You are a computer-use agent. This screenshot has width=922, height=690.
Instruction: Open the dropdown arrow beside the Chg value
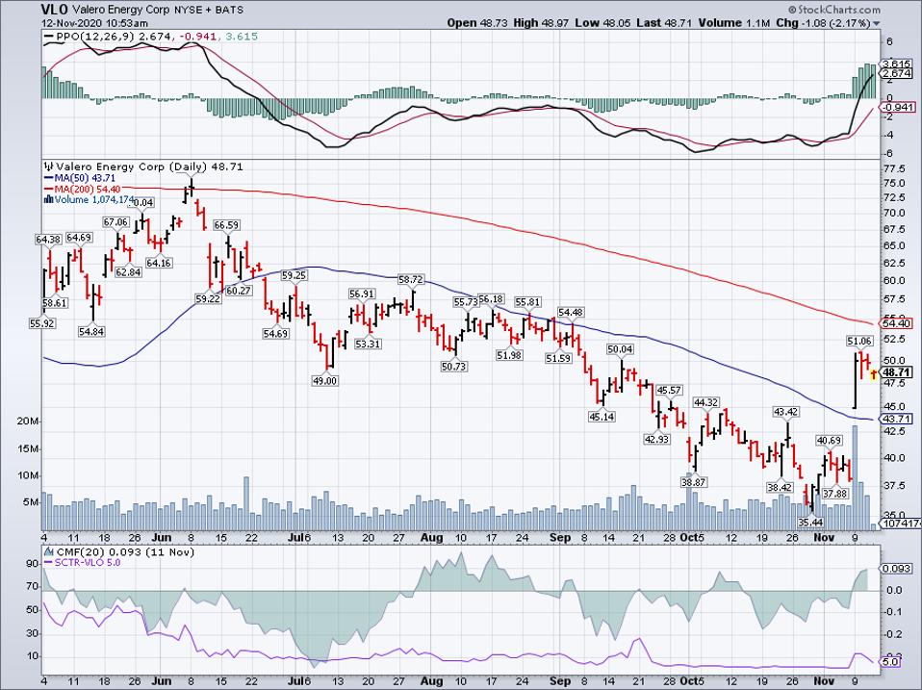(877, 23)
